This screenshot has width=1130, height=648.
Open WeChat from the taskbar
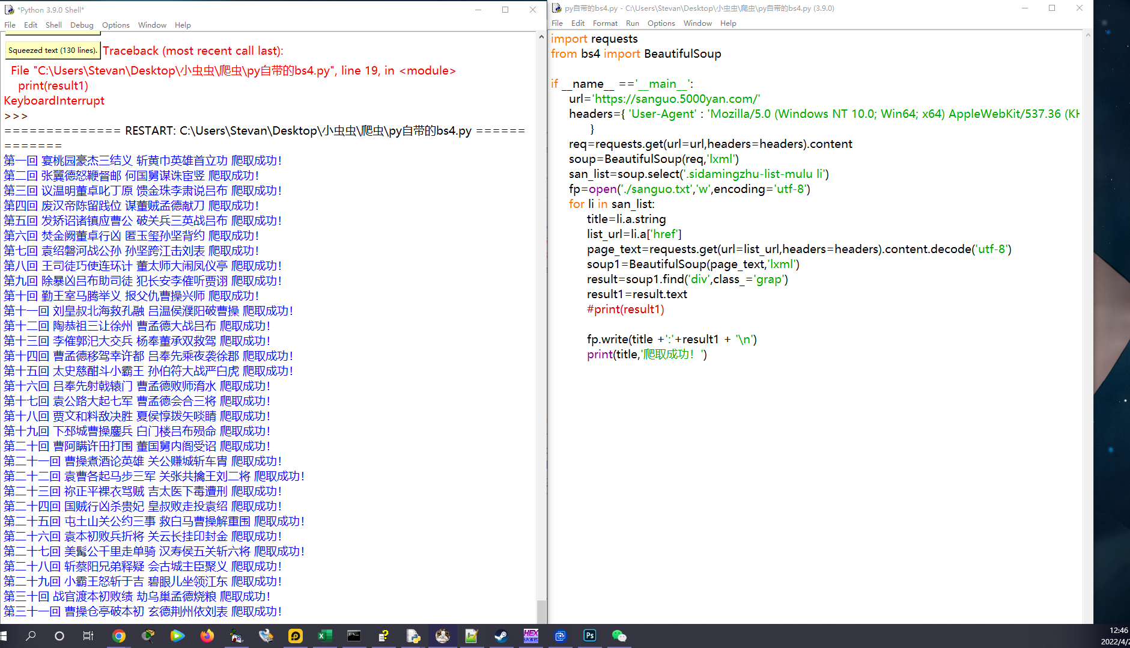click(619, 635)
